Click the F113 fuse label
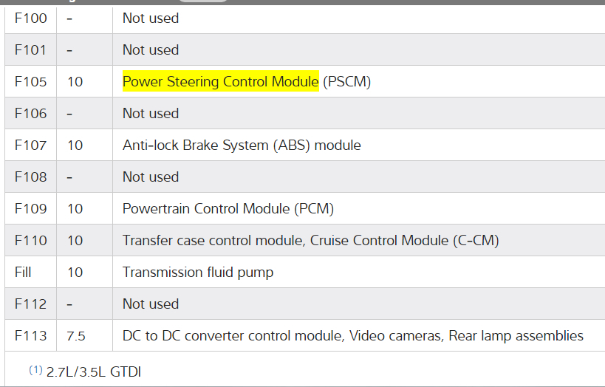The width and height of the screenshot is (605, 387). 30,336
